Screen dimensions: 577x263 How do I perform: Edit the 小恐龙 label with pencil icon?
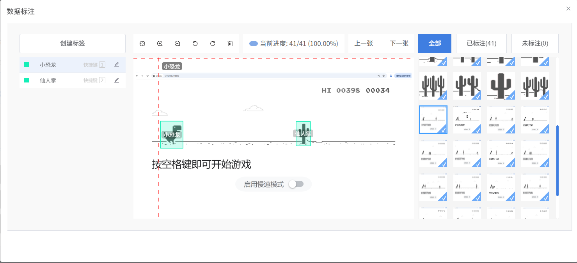(x=117, y=65)
